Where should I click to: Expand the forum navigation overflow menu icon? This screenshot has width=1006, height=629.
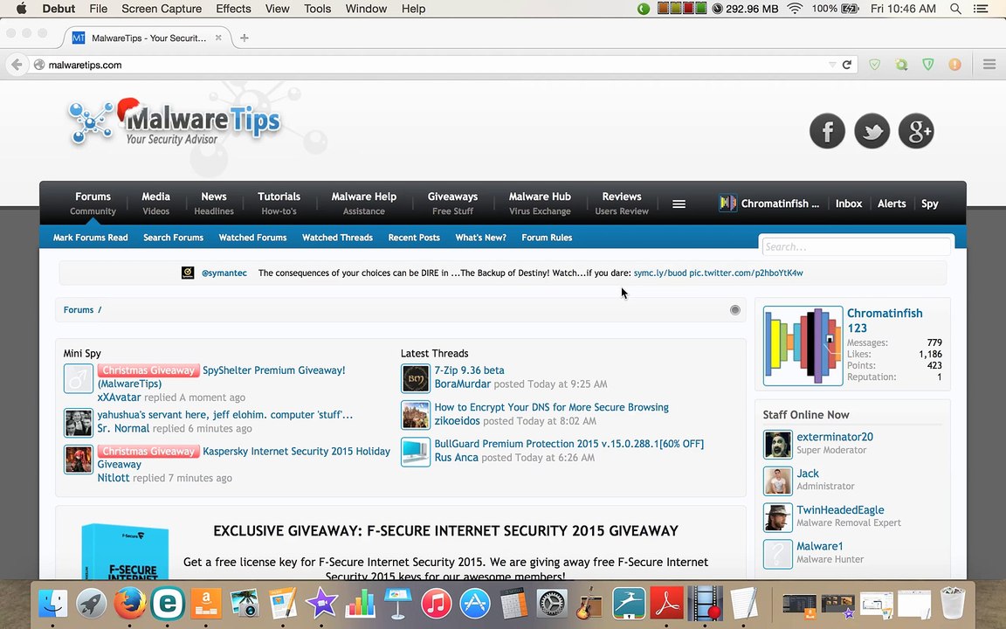[x=679, y=204]
